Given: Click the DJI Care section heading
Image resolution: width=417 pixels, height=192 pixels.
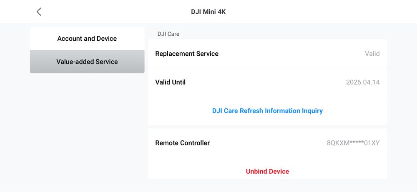Looking at the screenshot, I should click(x=168, y=34).
